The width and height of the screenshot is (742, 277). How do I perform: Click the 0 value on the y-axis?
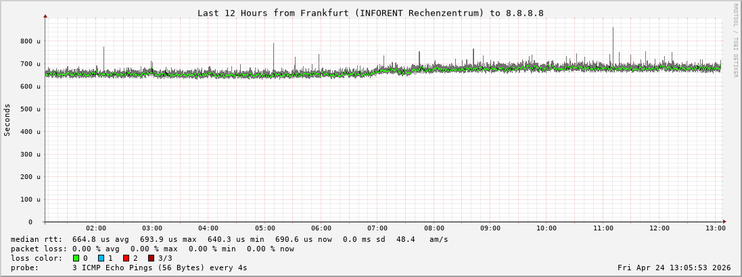coord(30,222)
